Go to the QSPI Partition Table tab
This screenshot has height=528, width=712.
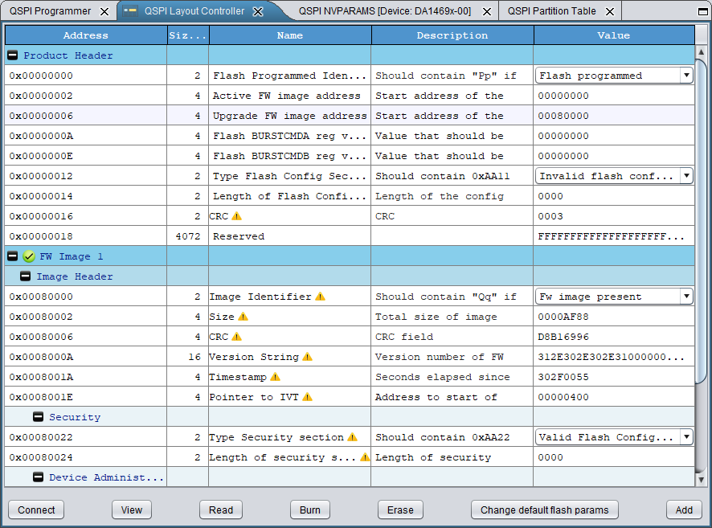(x=551, y=11)
